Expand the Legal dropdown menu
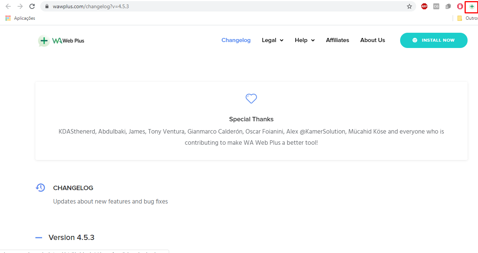 click(x=273, y=40)
